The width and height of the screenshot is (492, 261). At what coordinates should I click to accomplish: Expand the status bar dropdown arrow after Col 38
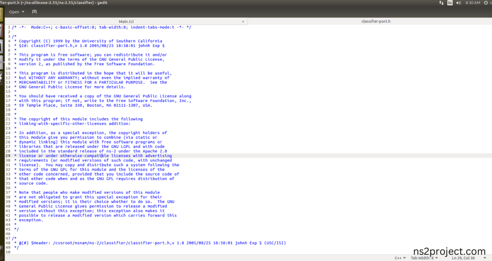click(x=485, y=258)
